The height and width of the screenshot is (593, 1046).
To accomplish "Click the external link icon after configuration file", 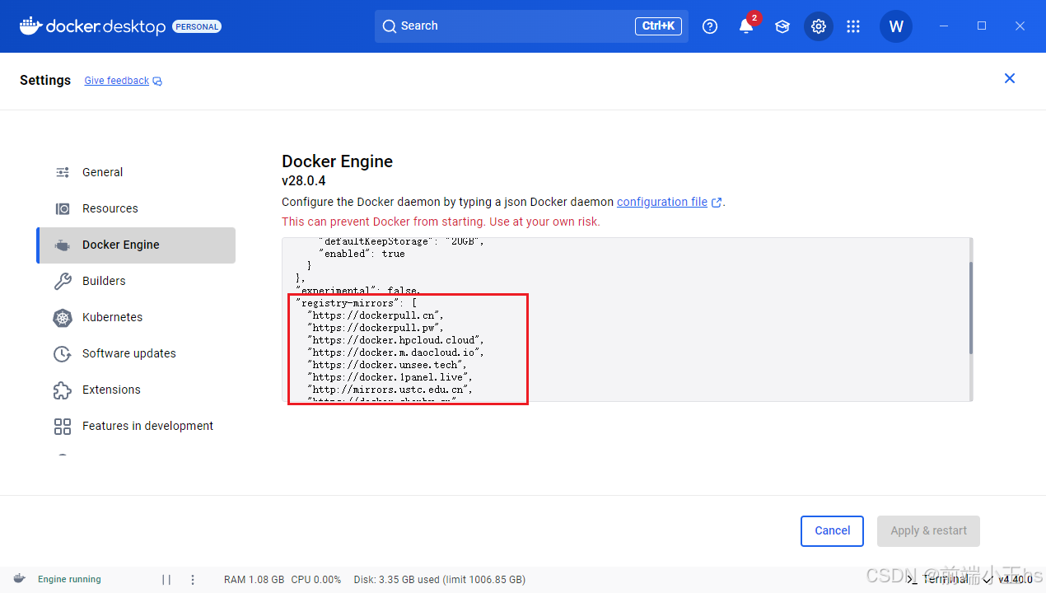I will pyautogui.click(x=717, y=203).
